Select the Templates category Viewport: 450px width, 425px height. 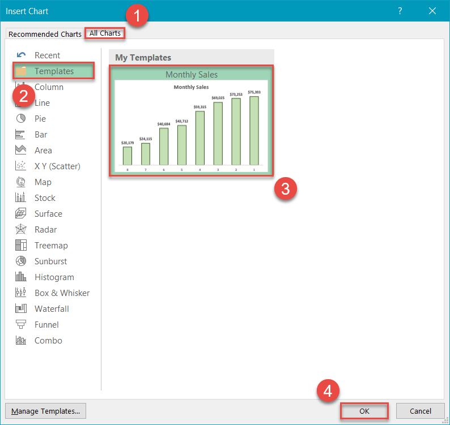coord(54,71)
